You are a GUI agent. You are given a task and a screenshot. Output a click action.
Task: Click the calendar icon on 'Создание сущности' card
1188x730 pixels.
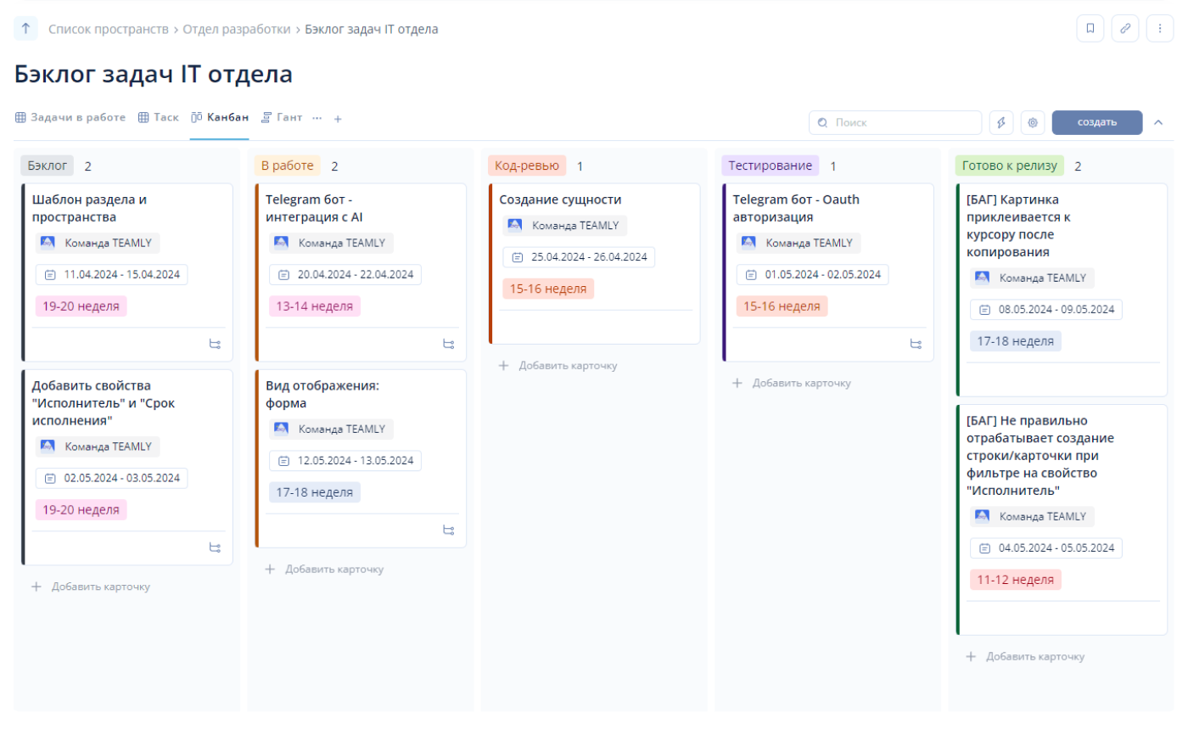tap(518, 257)
